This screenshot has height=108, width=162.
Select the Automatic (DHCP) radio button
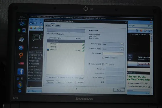[x=89, y=64]
